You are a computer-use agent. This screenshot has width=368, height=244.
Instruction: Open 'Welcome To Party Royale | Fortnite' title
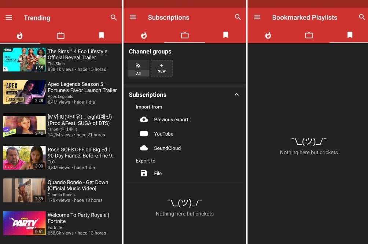click(78, 218)
